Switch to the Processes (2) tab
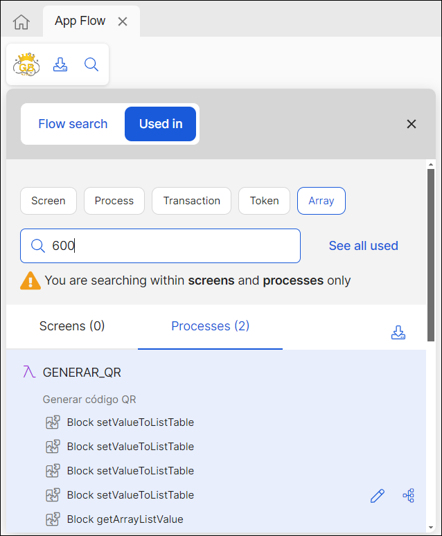Screen dimensions: 442x536 click(x=210, y=326)
